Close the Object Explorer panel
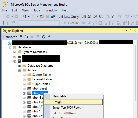This screenshot has height=118, width=138. pyautogui.click(x=135, y=31)
